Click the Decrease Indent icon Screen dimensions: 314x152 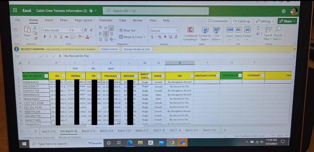tap(101, 40)
